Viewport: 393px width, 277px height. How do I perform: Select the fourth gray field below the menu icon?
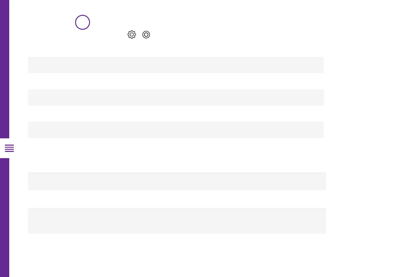177,181
